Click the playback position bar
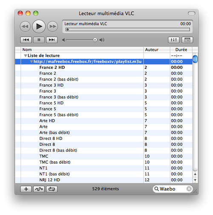Image resolution: width=213 pixels, height=215 pixels. (x=128, y=29)
